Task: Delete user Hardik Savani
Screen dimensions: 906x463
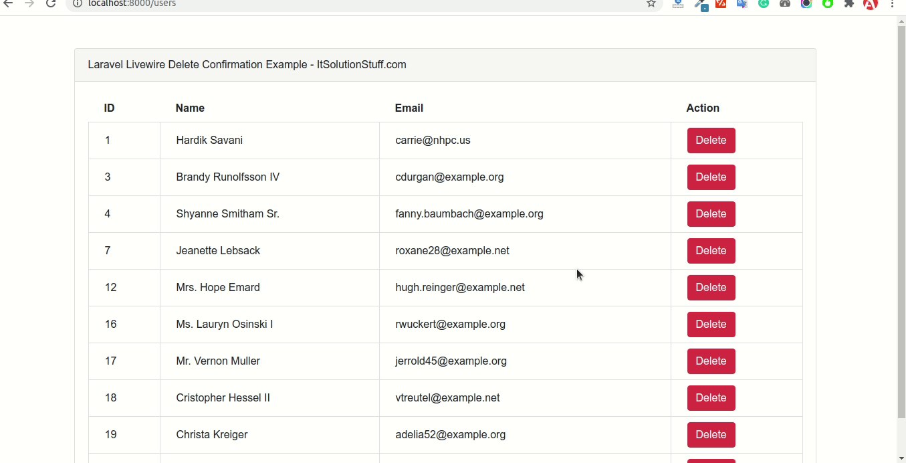Action: (x=711, y=141)
